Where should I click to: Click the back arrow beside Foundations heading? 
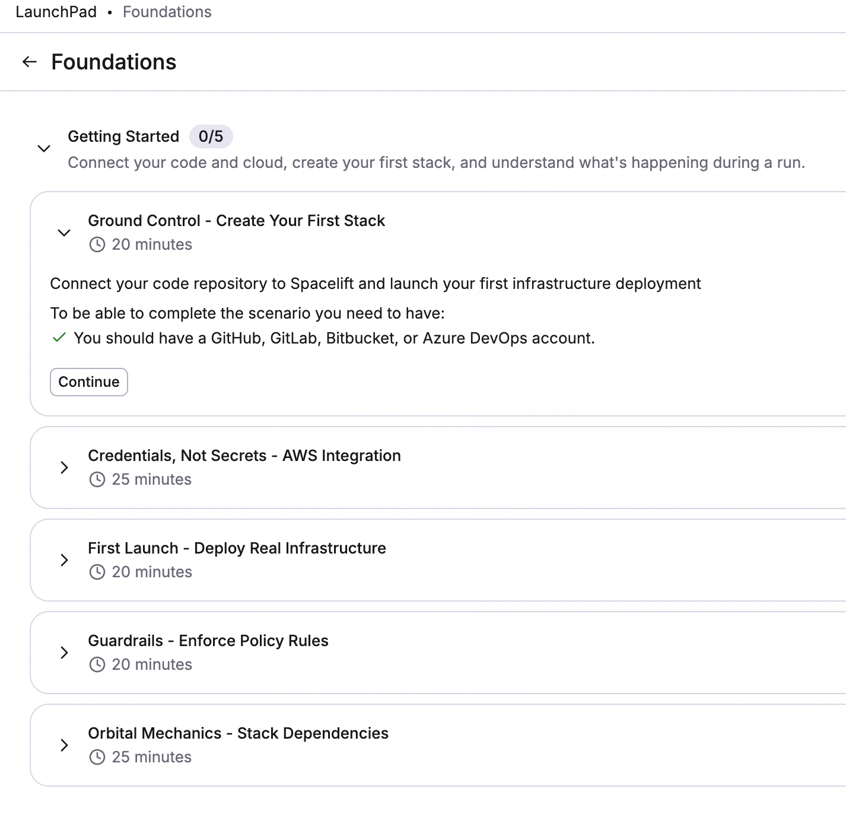click(30, 62)
